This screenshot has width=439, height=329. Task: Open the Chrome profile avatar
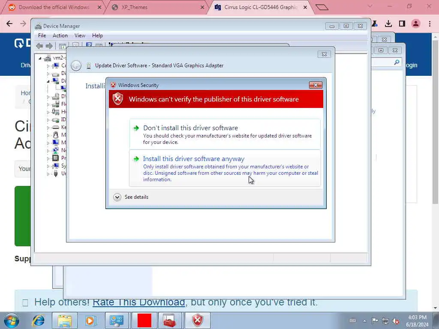(416, 24)
